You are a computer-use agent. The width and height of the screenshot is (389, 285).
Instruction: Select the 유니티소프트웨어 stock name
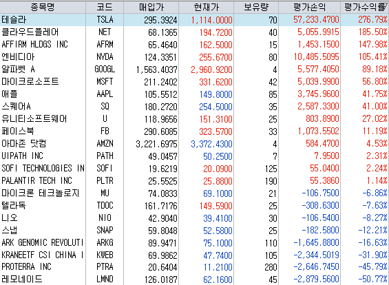click(34, 119)
